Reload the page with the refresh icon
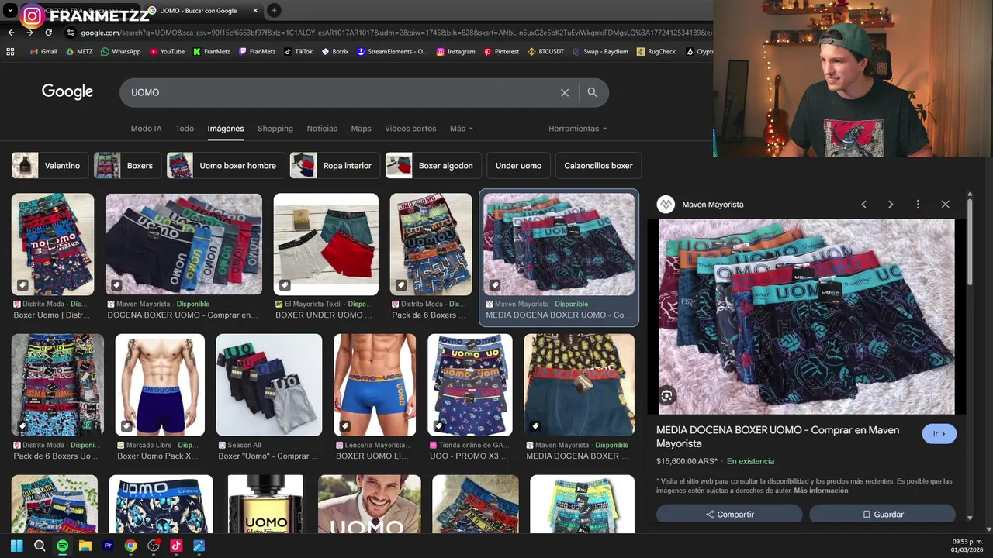Screen dimensions: 993x558 (x=48, y=33)
